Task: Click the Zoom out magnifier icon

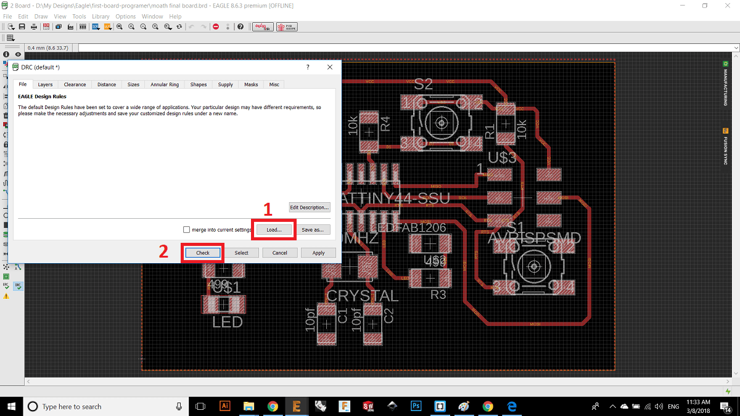Action: (143, 27)
